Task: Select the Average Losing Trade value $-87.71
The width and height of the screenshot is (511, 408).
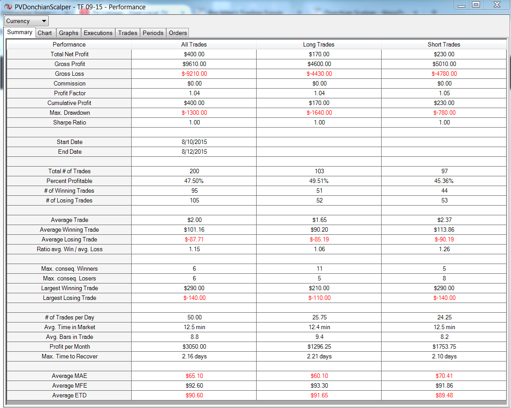Action: pos(194,240)
